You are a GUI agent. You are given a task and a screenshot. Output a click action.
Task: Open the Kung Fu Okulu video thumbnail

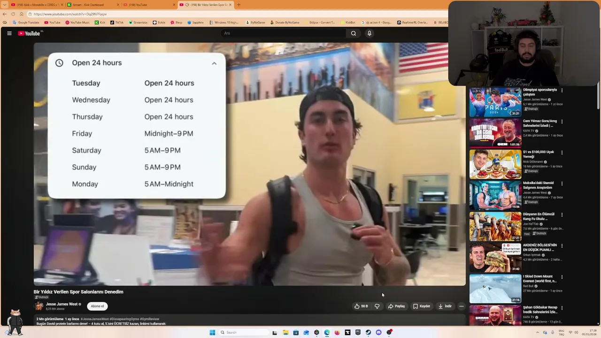click(495, 226)
